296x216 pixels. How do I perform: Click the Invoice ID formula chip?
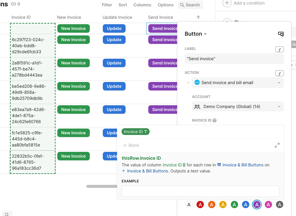(136, 132)
